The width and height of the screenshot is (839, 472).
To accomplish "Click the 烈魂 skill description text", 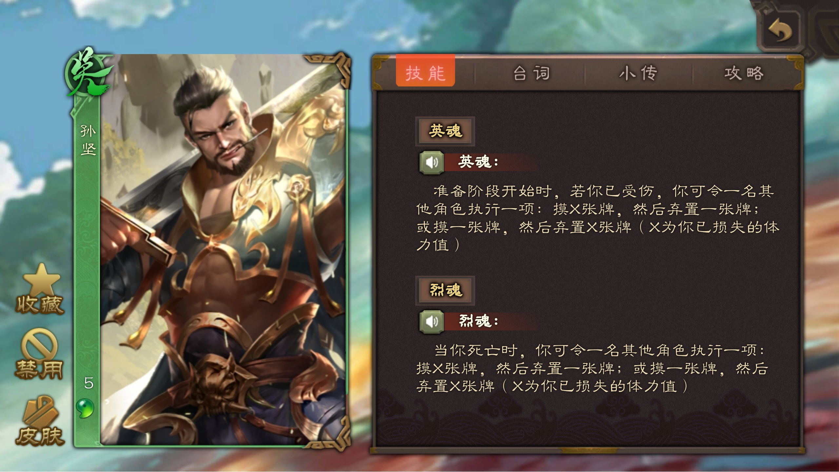I will (592, 368).
